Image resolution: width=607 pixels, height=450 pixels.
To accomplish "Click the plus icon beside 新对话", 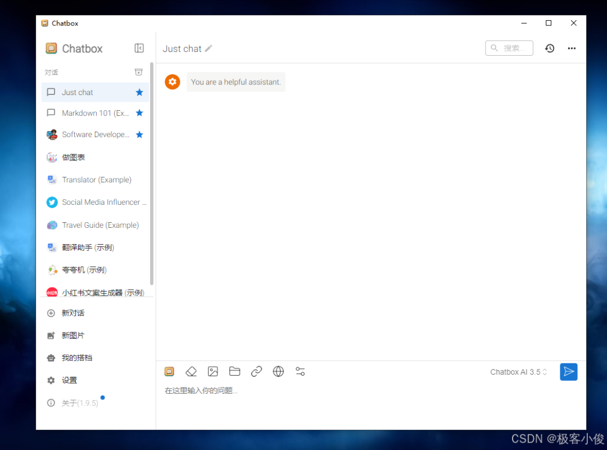I will click(51, 313).
